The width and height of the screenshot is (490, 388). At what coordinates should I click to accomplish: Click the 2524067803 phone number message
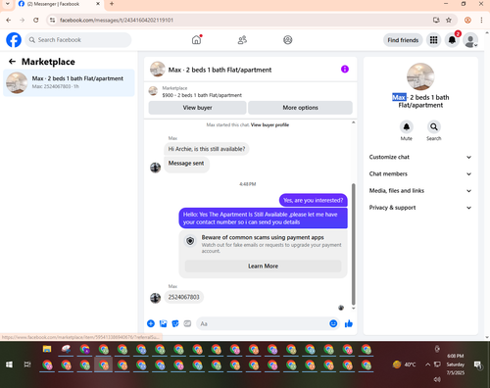pos(183,297)
